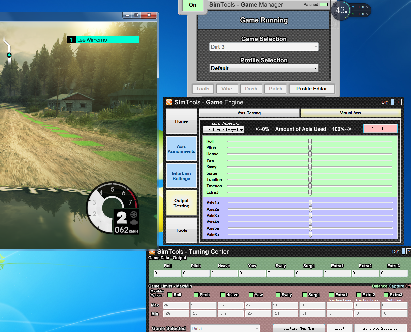This screenshot has height=332, width=411.
Task: Open the Profile Selection dropdown showing Default
Action: click(264, 68)
